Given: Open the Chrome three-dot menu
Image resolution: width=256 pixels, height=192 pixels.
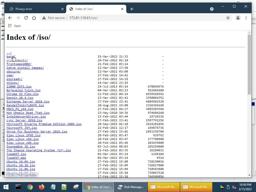Looking at the screenshot, I should [x=246, y=18].
